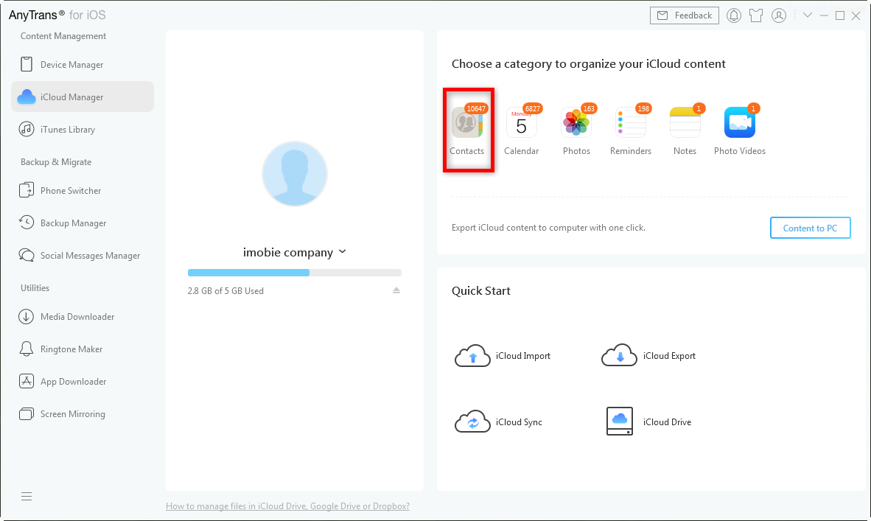Click the iCloud Import label
Image resolution: width=871 pixels, height=521 pixels.
pyautogui.click(x=522, y=355)
